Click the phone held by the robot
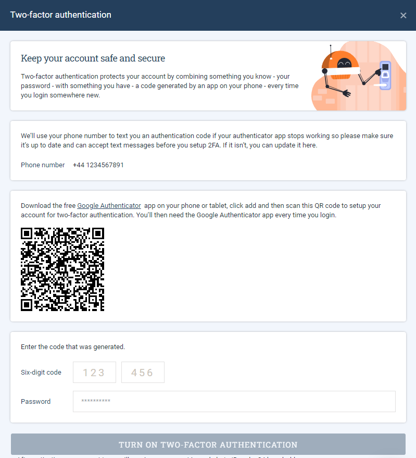This screenshot has height=458, width=416. point(385,76)
